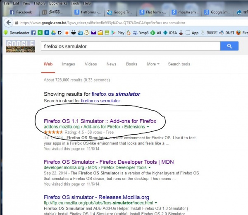
Task: Open the iDEA bookmark
Action: [170, 33]
